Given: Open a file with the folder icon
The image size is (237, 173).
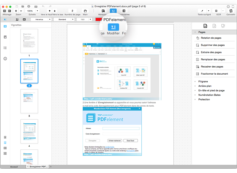Looking at the screenshot, I should tap(23, 6).
